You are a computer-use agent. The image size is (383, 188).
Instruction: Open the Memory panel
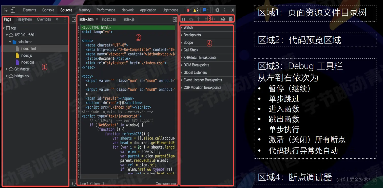tap(84, 10)
